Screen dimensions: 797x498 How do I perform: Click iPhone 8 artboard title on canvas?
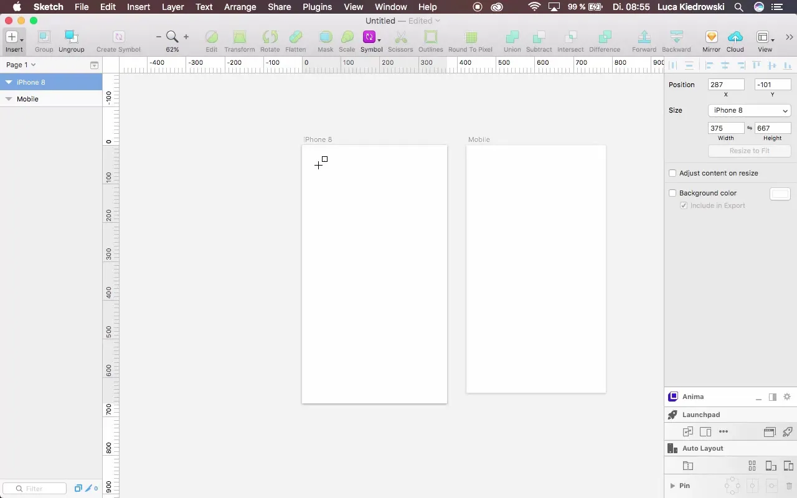pyautogui.click(x=318, y=139)
